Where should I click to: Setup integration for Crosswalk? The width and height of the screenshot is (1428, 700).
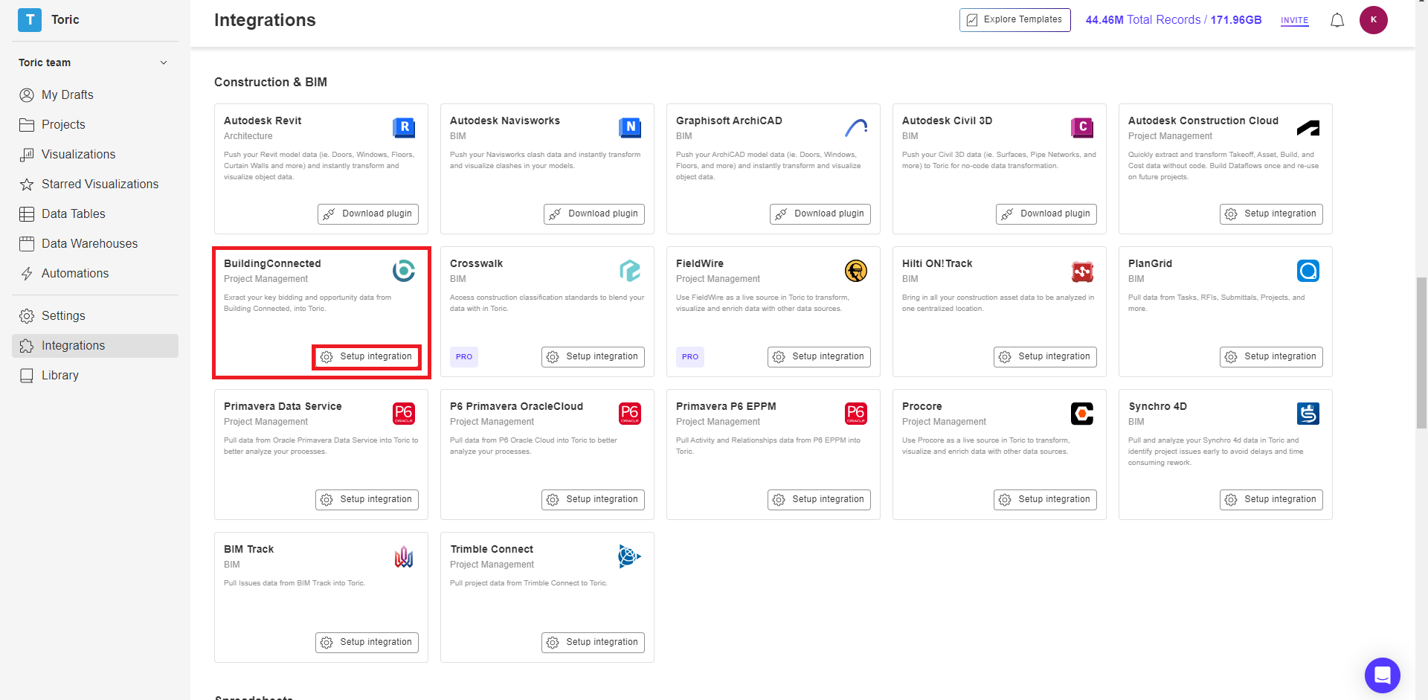[x=593, y=356]
